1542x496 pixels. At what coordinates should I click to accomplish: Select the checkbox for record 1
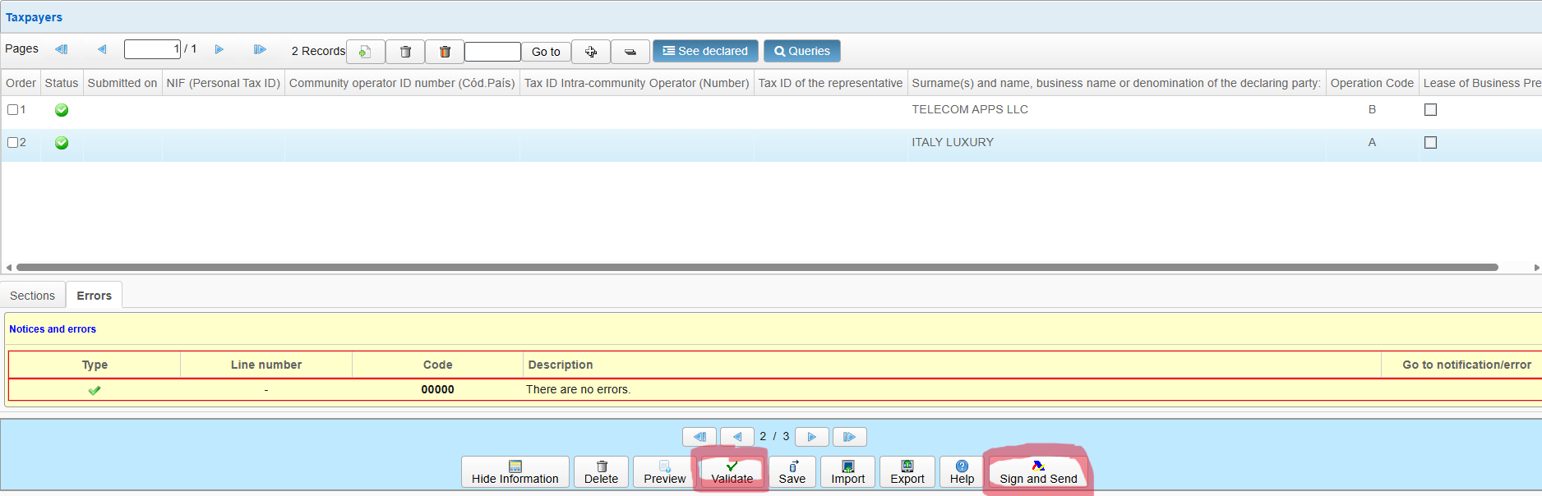tap(13, 109)
